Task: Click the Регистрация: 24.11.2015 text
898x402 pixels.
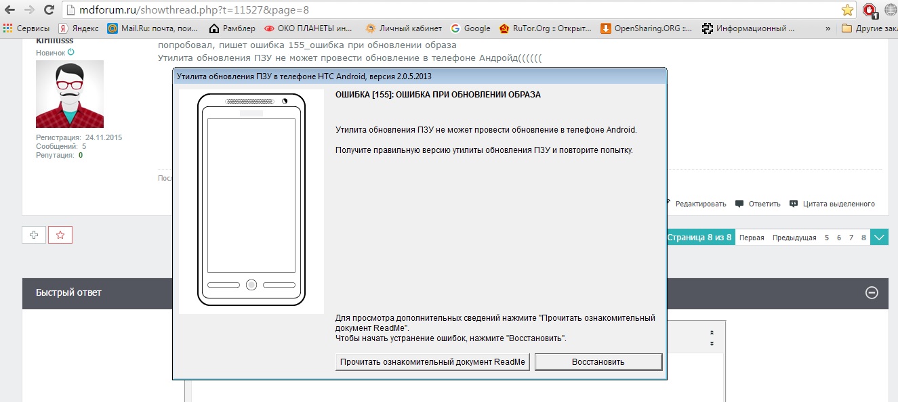Action: pyautogui.click(x=79, y=137)
